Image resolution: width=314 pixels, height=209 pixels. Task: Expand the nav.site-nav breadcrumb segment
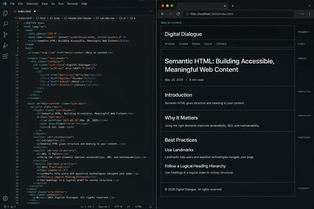coord(107,18)
